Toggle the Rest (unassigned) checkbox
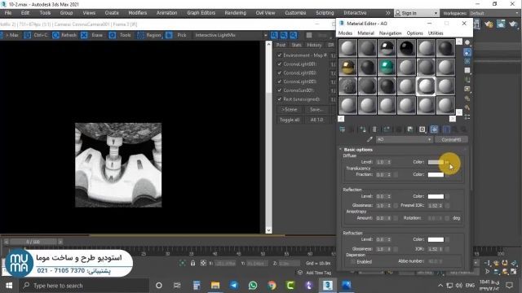 click(x=280, y=99)
